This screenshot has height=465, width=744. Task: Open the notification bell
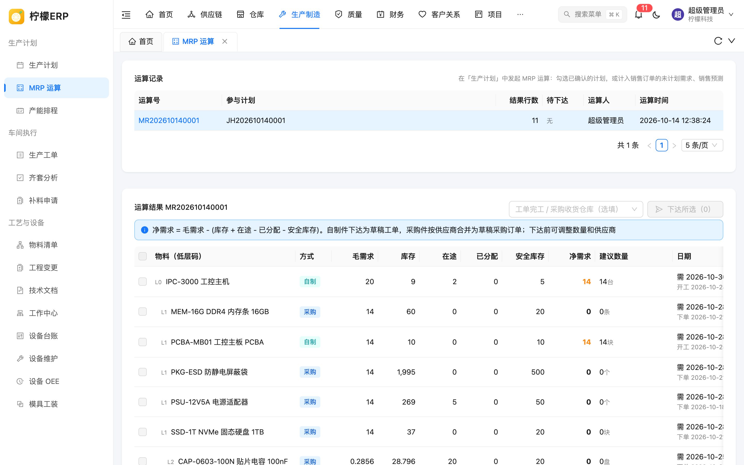pos(639,14)
